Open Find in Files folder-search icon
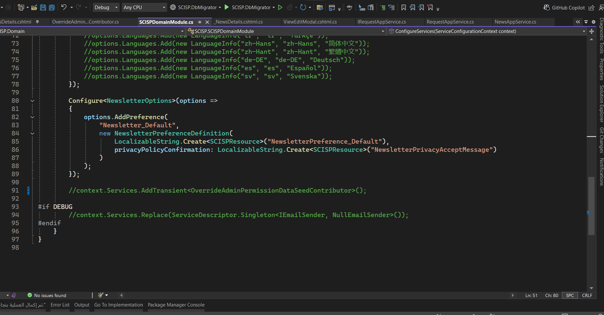Image resolution: width=604 pixels, height=315 pixels. [x=320, y=8]
